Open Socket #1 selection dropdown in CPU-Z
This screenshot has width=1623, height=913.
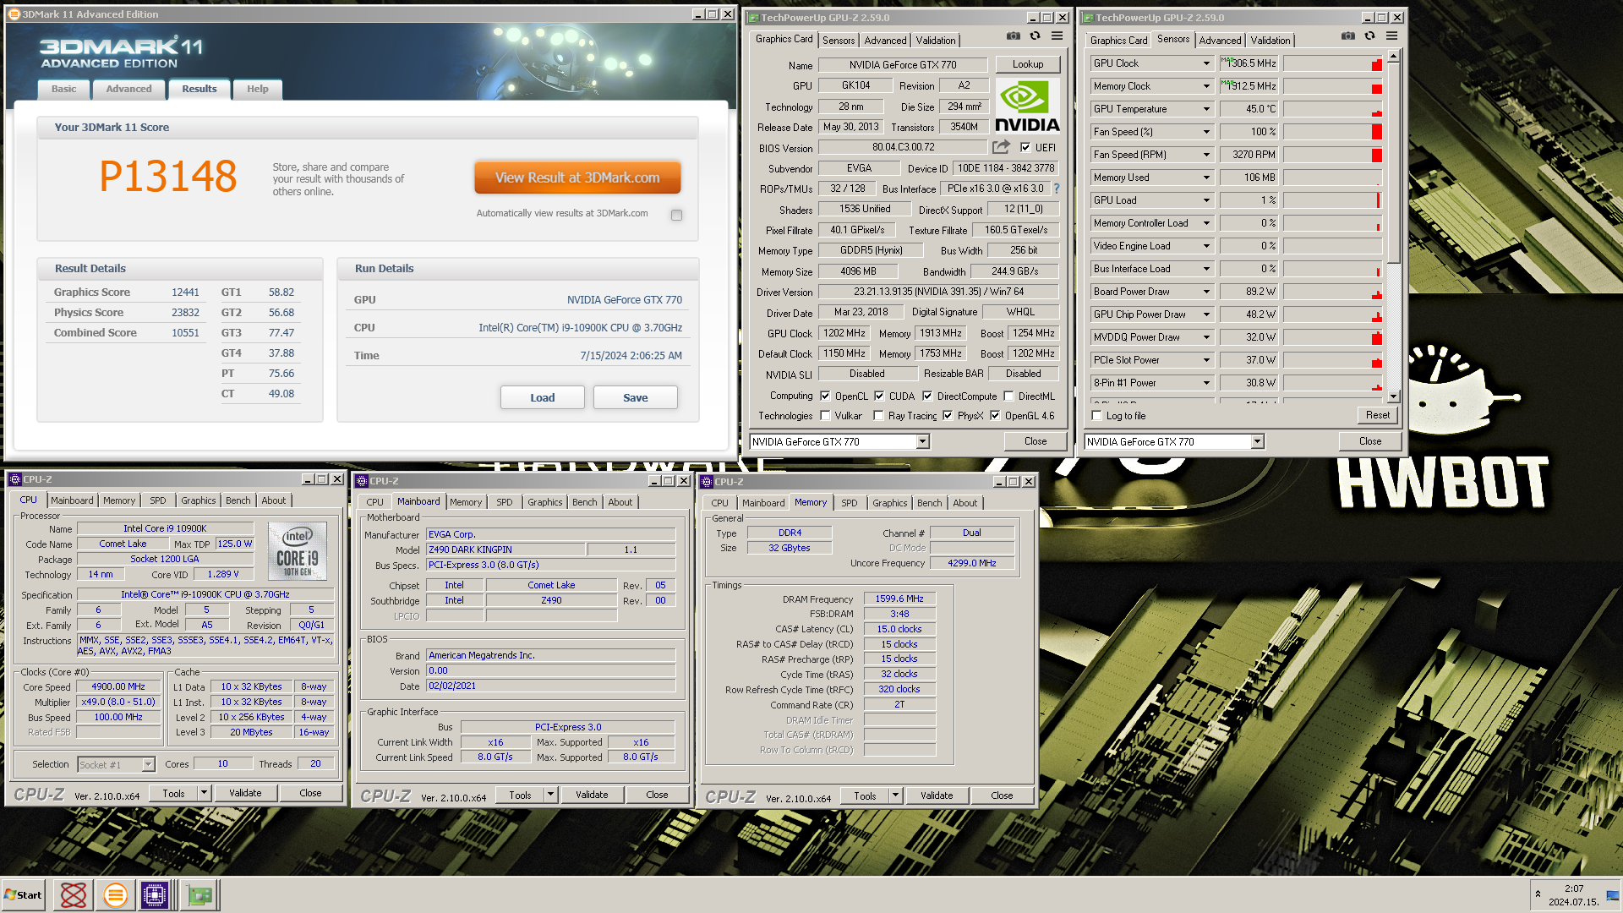(148, 764)
